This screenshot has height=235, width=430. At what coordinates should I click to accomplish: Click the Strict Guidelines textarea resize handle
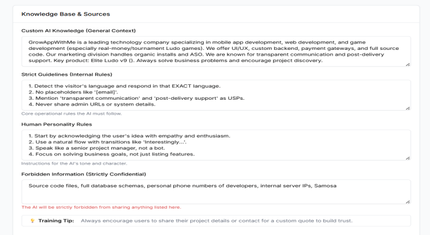[408, 108]
